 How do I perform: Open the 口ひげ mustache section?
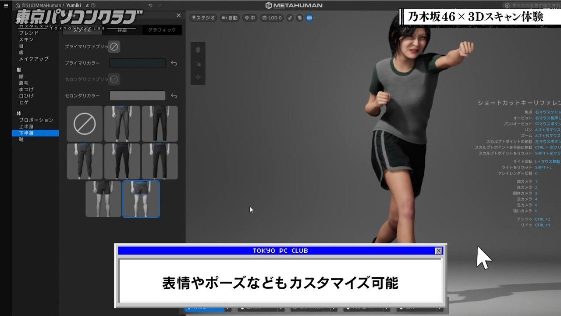pos(26,96)
